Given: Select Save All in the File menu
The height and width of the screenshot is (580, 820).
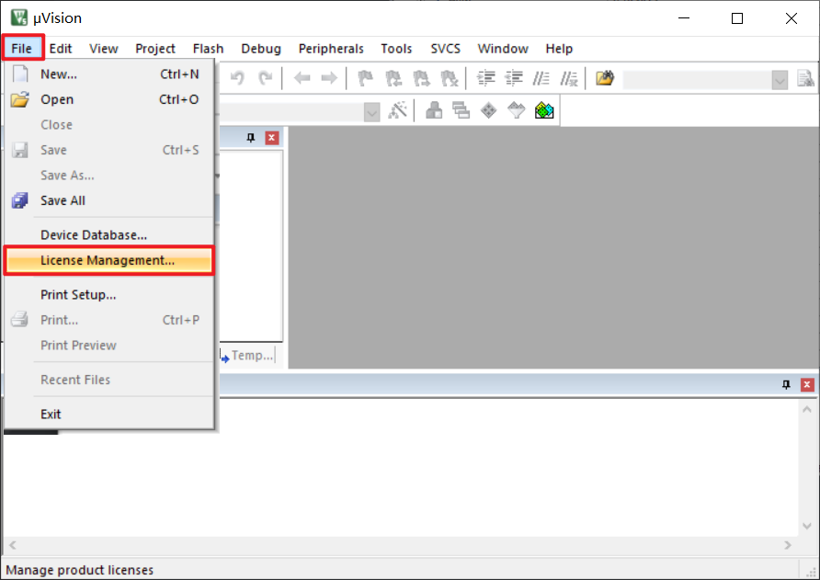Looking at the screenshot, I should coord(108,200).
